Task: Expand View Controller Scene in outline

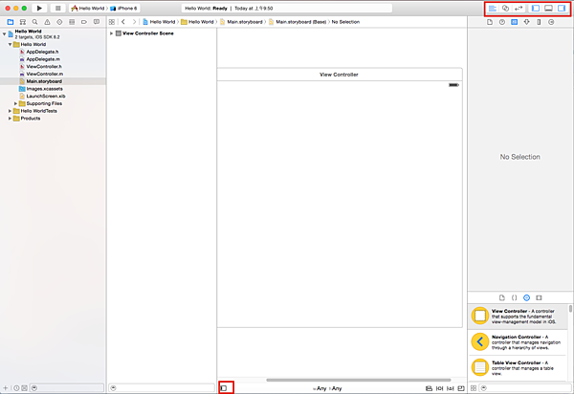Action: 111,33
